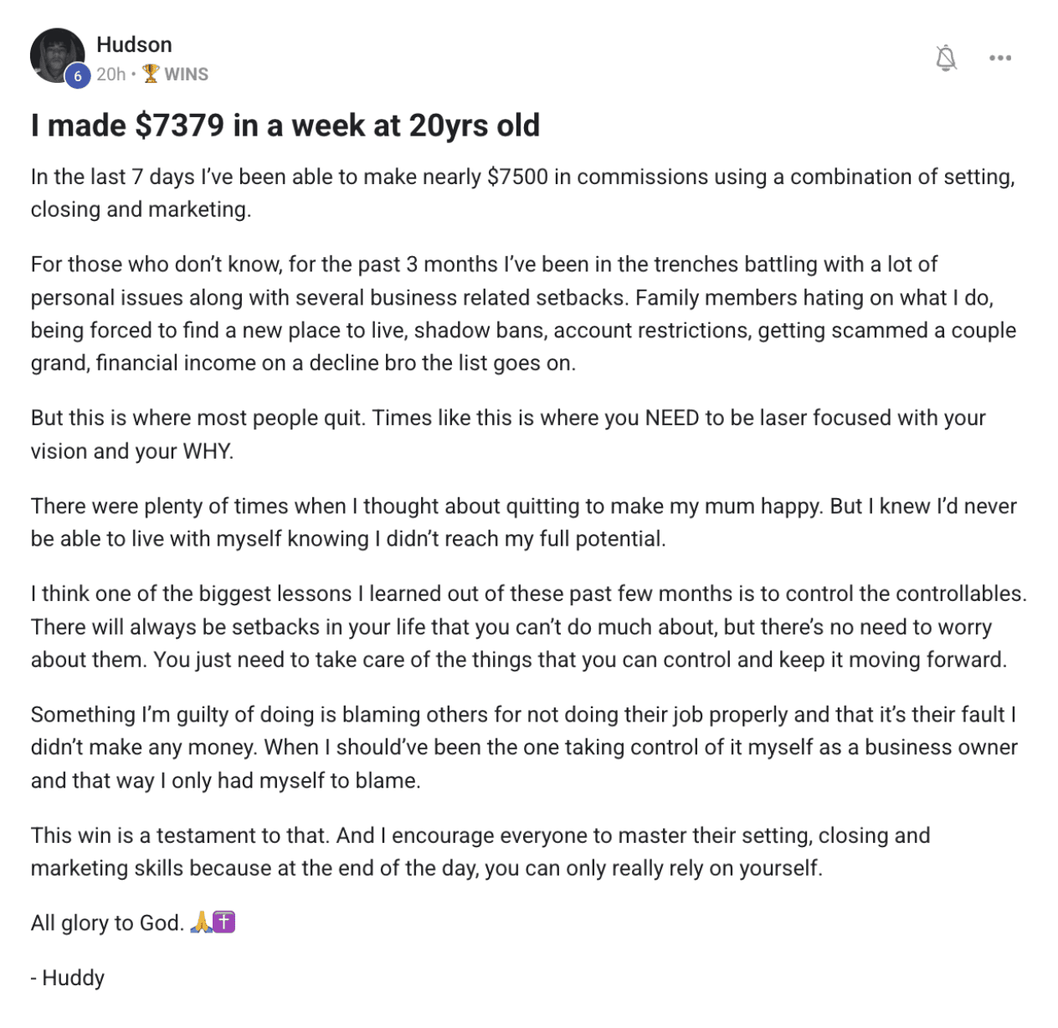The image size is (1058, 1028).
Task: Click the "- Huddy" signature line
Action: pos(68,977)
